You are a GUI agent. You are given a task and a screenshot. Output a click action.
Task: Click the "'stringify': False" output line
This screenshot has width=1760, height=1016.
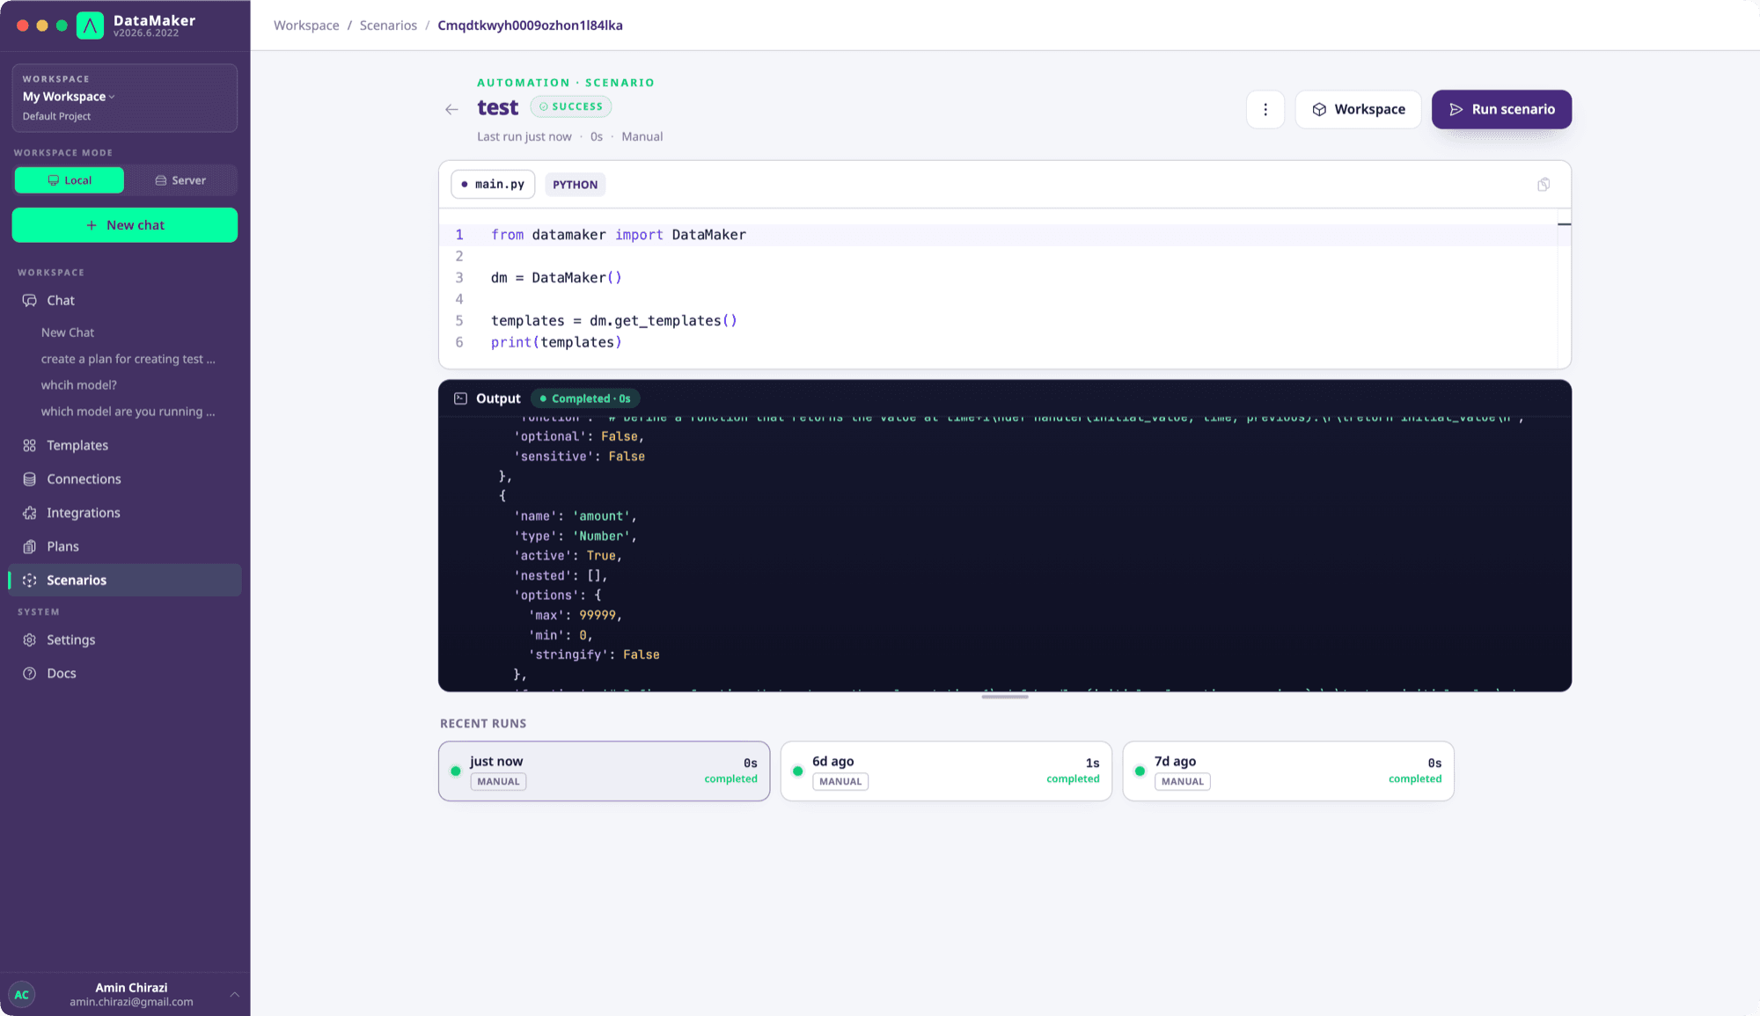tap(594, 655)
